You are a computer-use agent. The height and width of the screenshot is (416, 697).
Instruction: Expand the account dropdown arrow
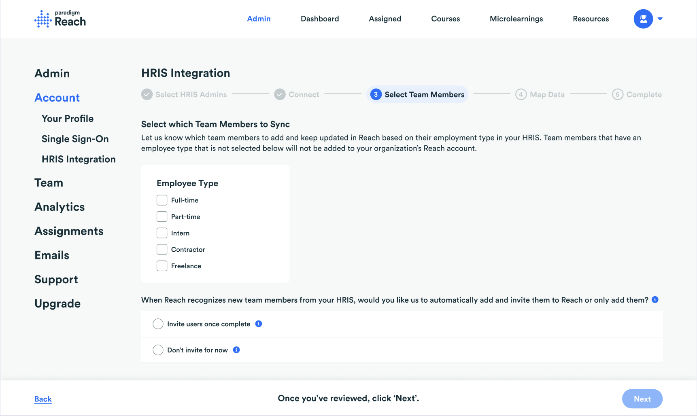pos(660,19)
